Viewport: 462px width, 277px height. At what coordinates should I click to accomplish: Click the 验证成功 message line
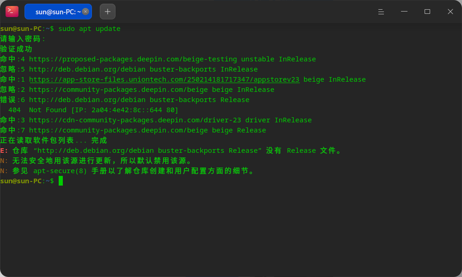point(16,49)
